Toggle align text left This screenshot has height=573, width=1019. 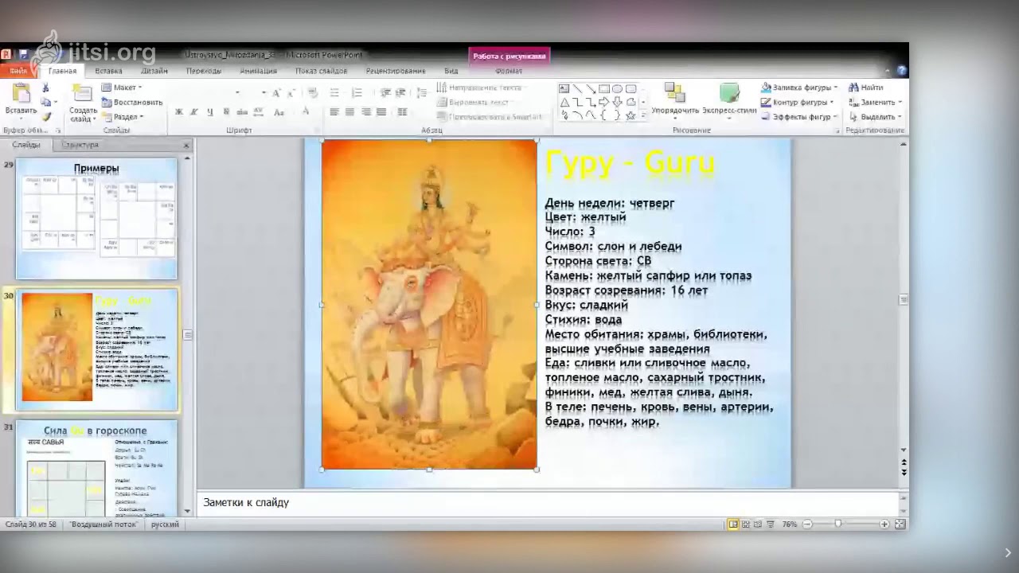point(334,112)
